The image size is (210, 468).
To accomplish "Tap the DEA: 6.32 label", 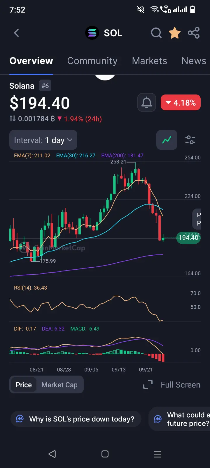I will coord(53,329).
